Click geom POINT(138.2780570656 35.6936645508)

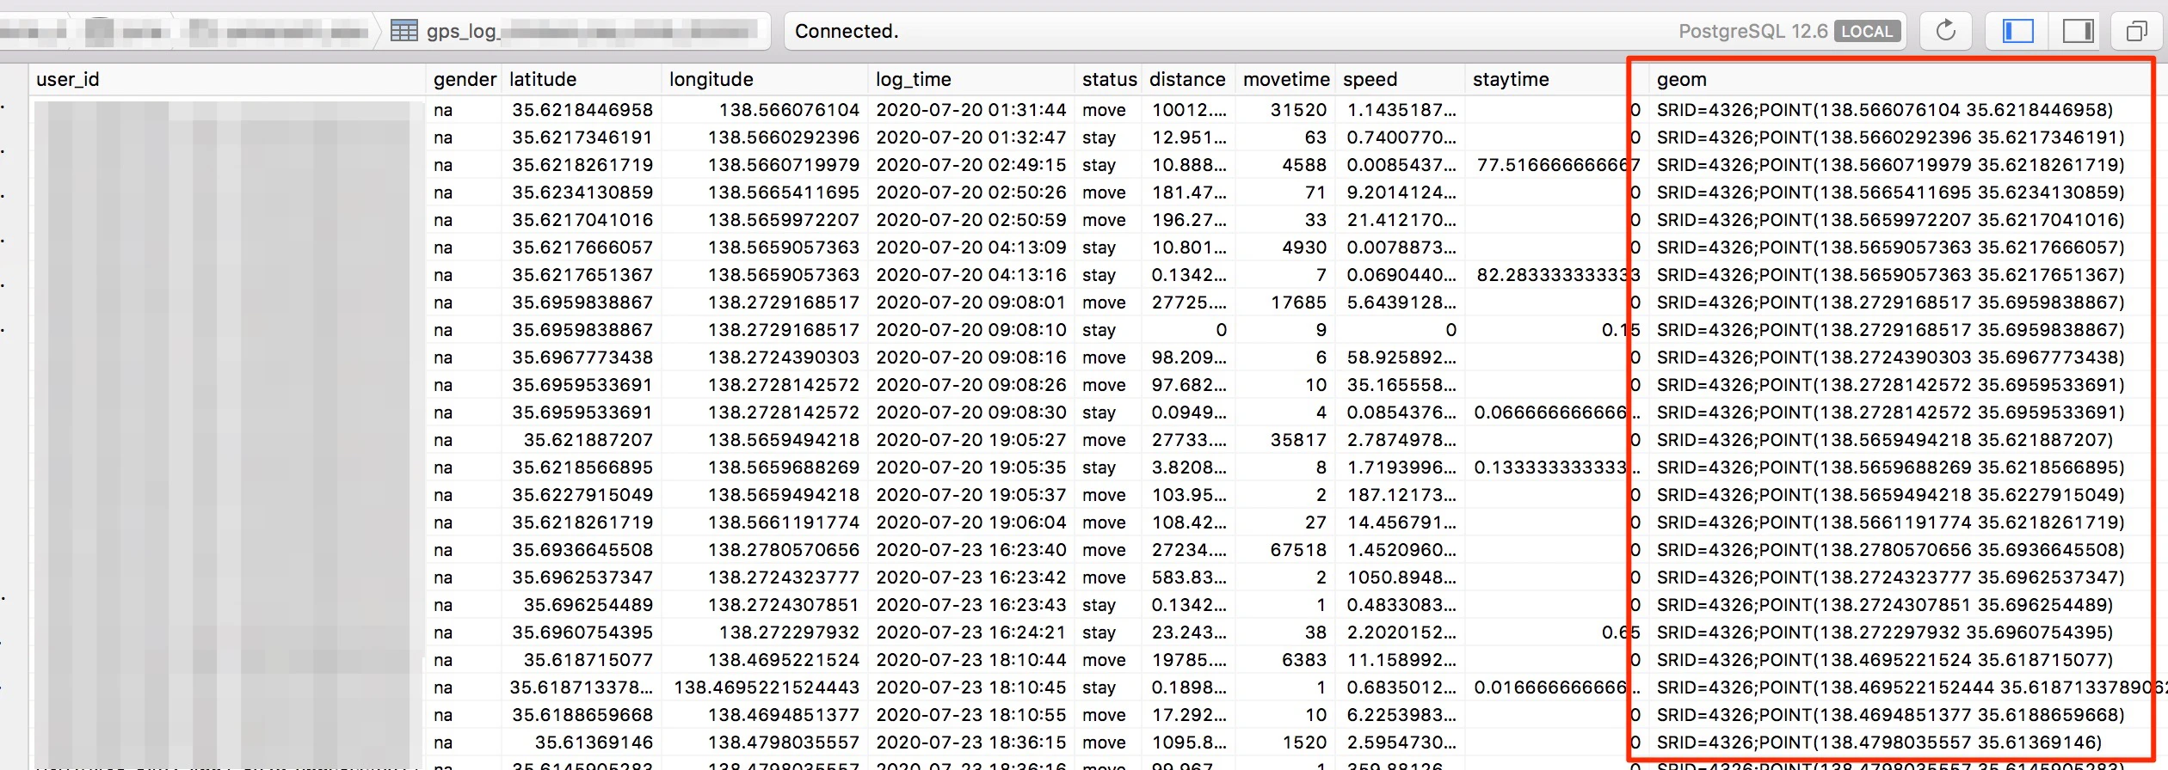1891,550
